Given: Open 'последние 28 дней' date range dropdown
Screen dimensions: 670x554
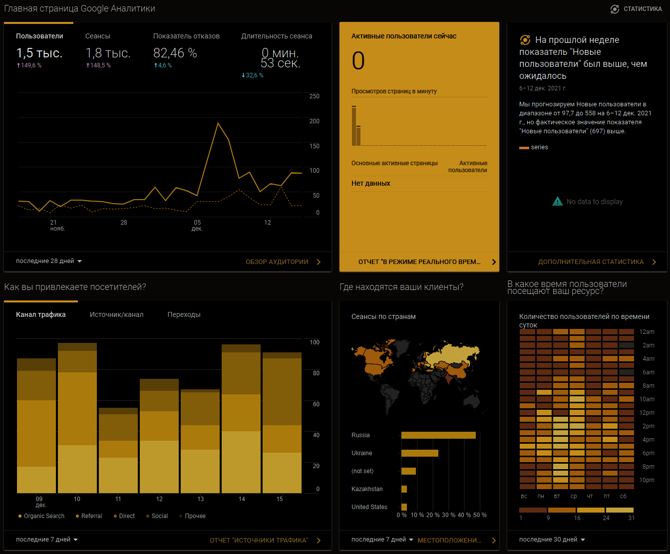Looking at the screenshot, I should point(49,261).
